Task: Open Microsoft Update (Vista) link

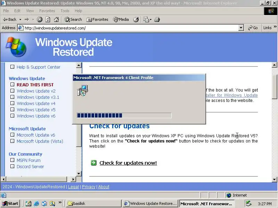Action: point(40,141)
